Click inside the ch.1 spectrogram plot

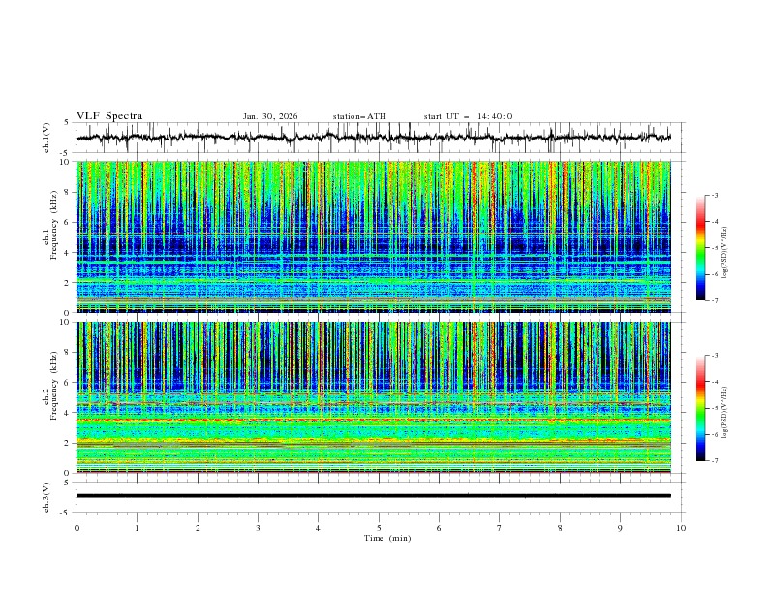[378, 236]
